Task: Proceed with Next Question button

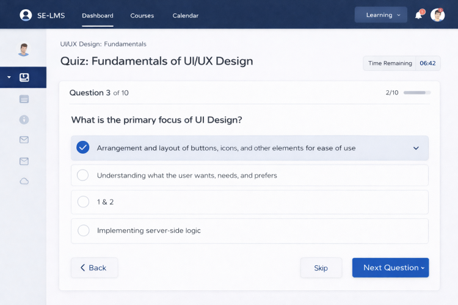Action: pos(391,268)
